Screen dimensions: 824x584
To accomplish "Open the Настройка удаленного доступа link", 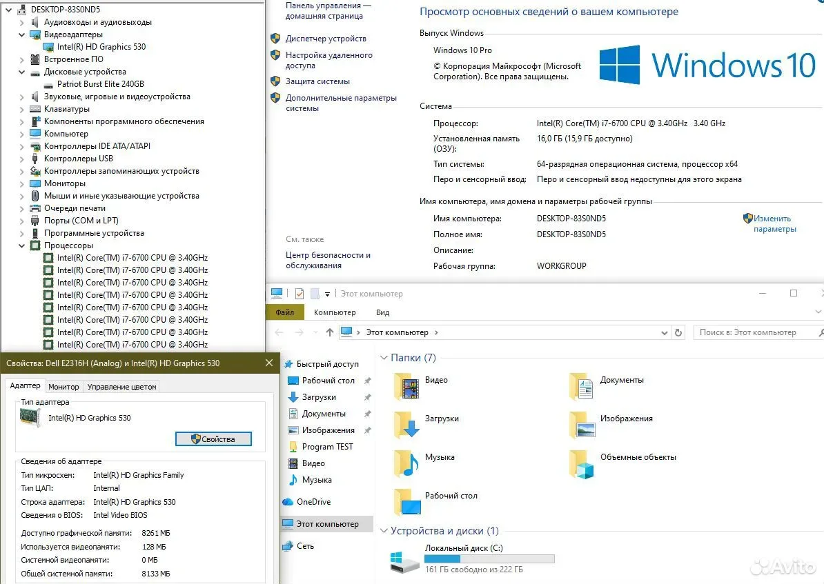I will [x=329, y=61].
